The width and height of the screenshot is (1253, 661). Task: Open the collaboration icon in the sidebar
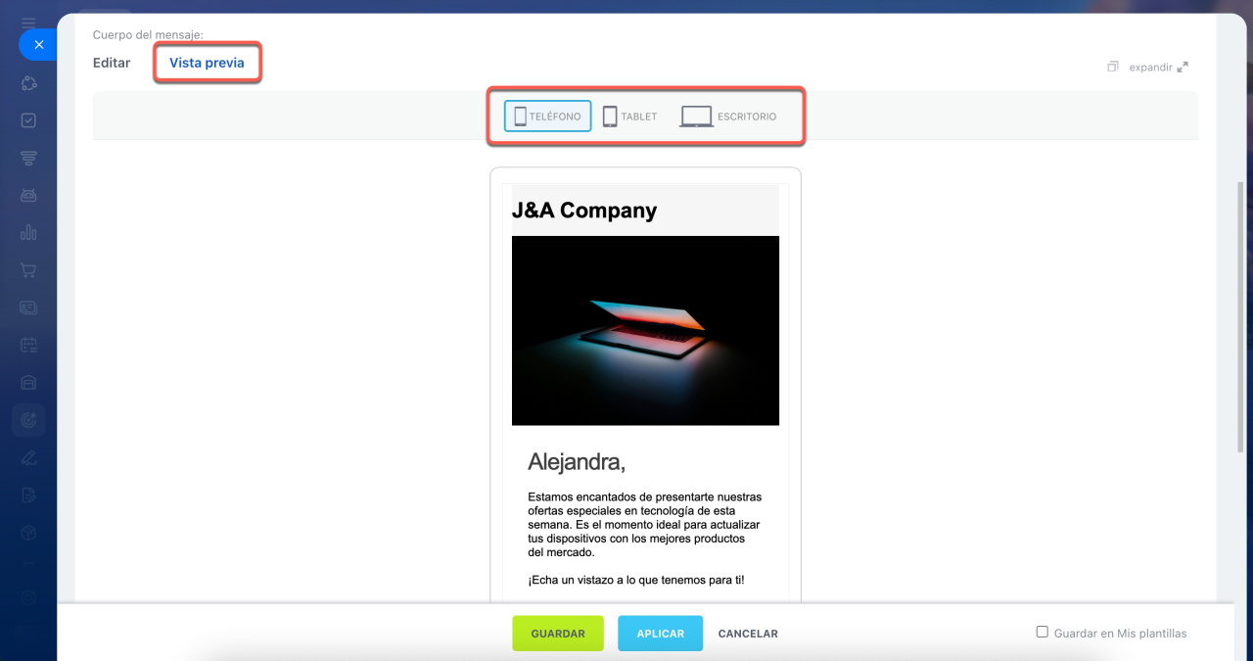click(28, 84)
